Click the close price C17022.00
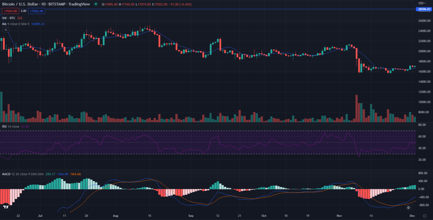This screenshot has width=433, height=220. point(159,4)
